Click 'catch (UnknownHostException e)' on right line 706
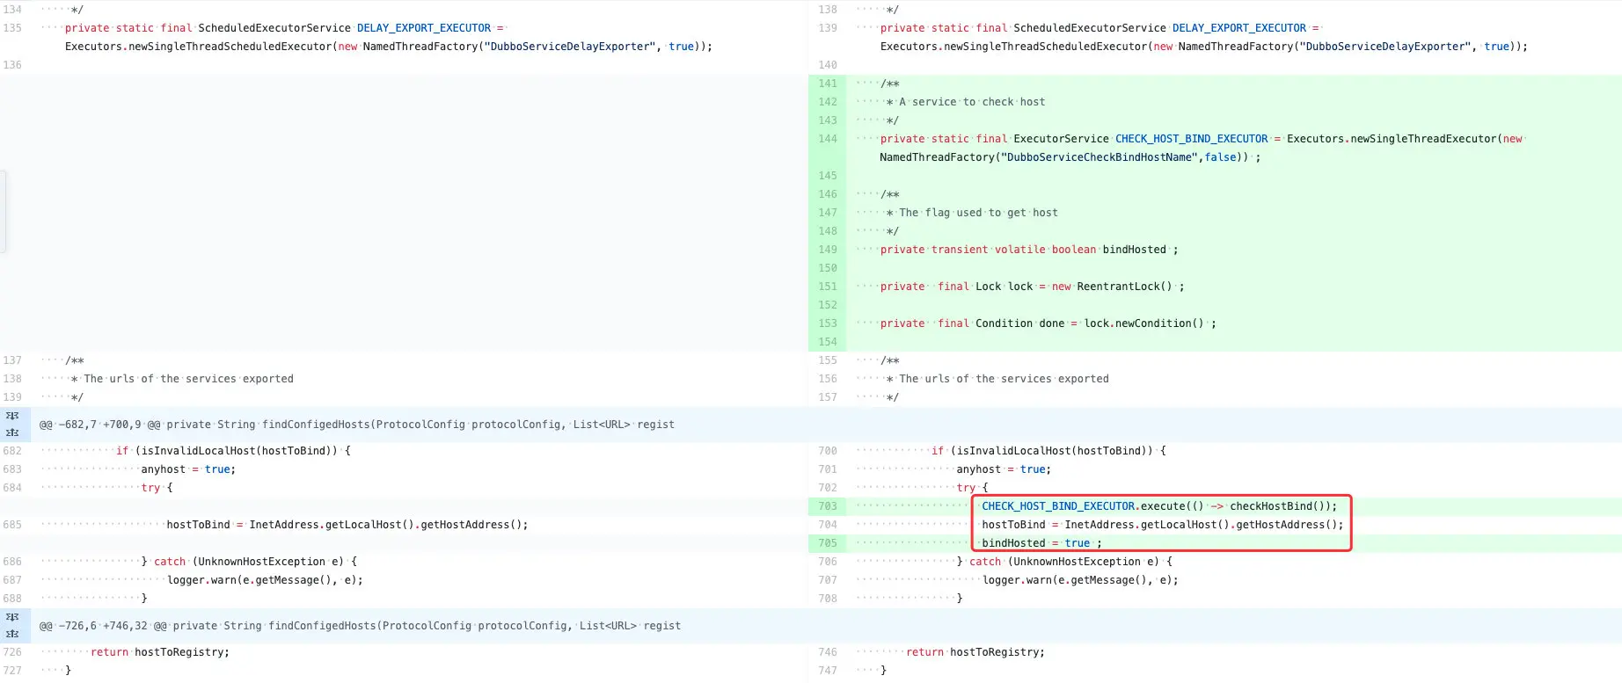 click(x=1064, y=562)
